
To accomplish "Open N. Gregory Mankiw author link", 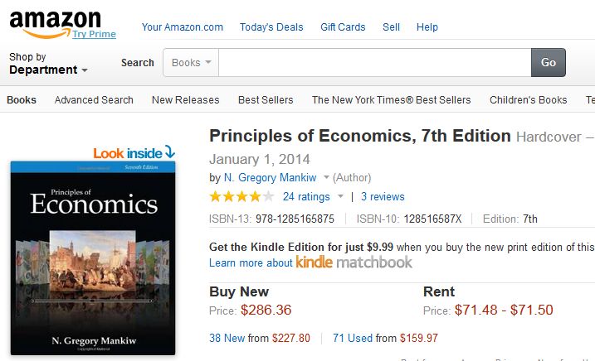I will [270, 177].
